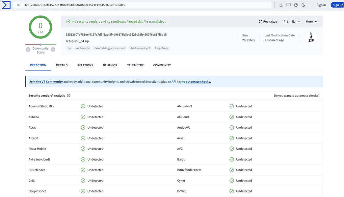Image resolution: width=344 pixels, height=197 pixels.
Task: Open the More dropdown menu
Action: pos(311,21)
